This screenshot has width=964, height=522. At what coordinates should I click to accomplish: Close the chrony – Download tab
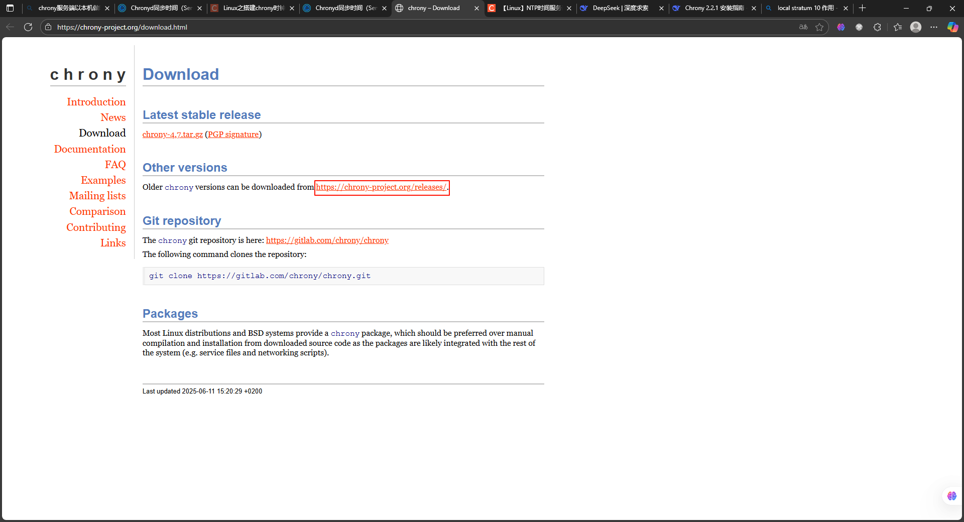476,8
